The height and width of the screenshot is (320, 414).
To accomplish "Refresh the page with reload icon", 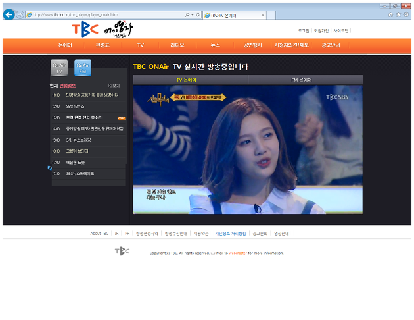I will point(198,14).
